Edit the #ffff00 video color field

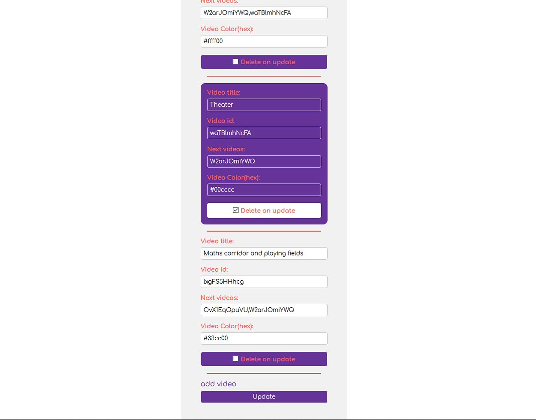click(x=264, y=41)
